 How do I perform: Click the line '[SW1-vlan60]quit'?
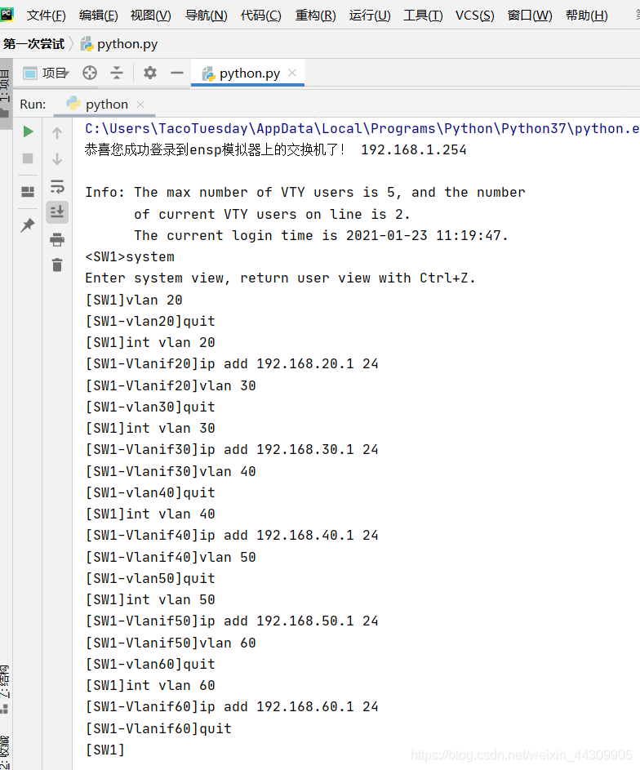click(x=150, y=665)
